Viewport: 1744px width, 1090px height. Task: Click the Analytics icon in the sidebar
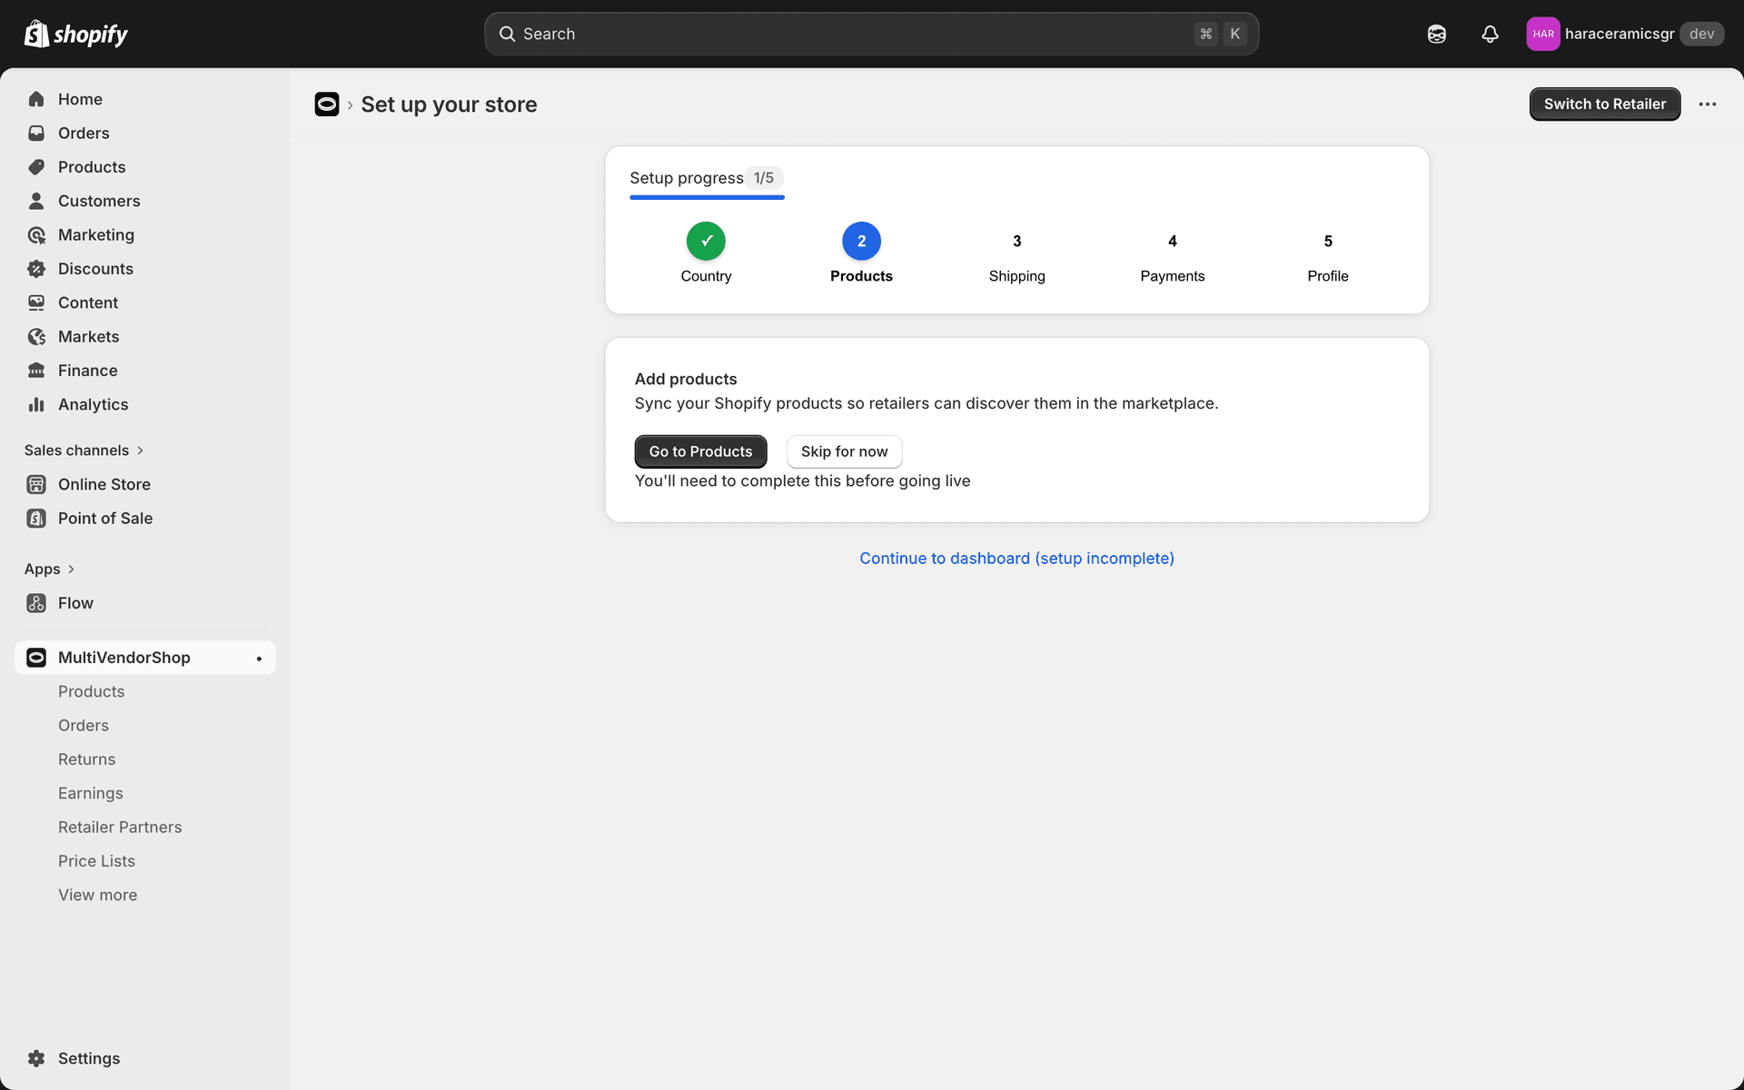coord(36,404)
